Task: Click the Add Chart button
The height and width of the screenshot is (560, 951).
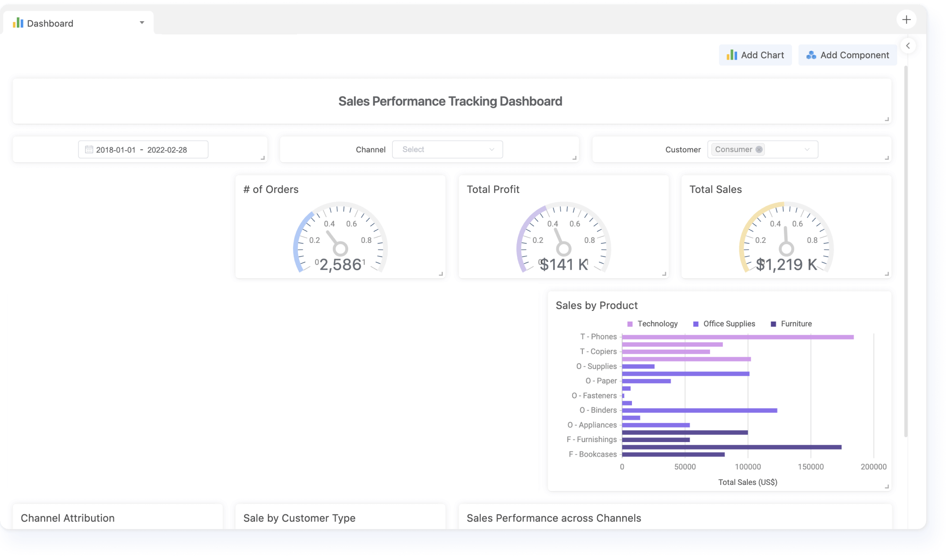Action: coord(755,55)
